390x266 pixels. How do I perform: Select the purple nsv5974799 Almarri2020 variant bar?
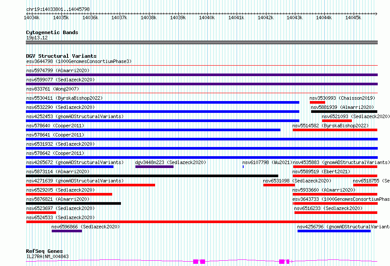point(202,75)
